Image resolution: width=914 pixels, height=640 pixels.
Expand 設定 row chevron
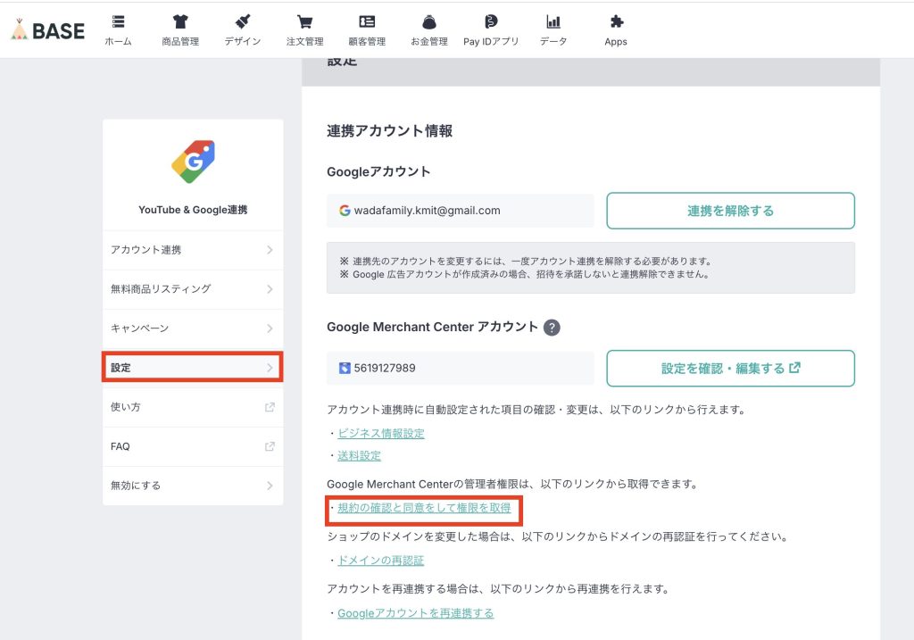point(270,368)
